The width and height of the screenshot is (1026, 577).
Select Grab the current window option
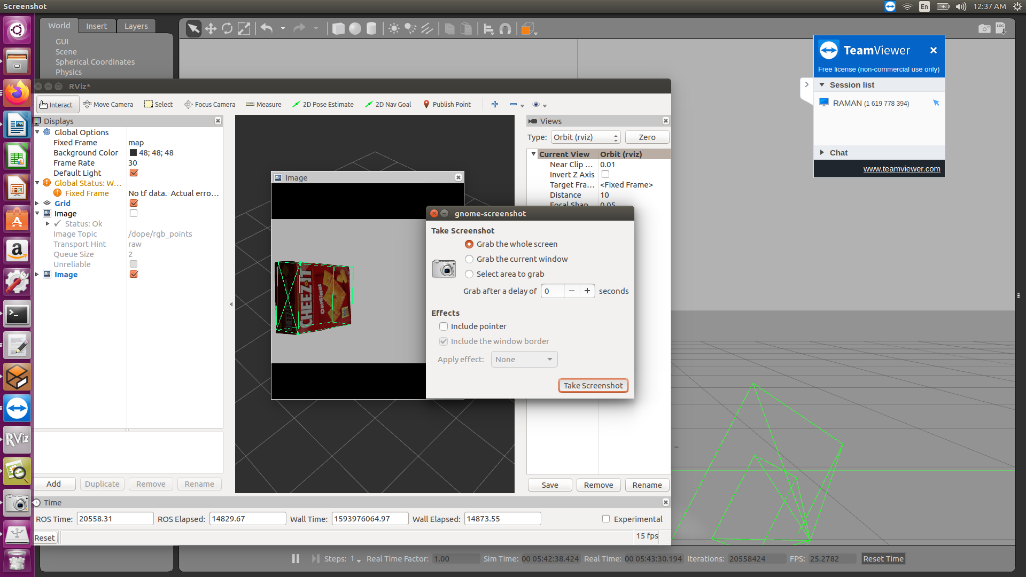coord(469,259)
